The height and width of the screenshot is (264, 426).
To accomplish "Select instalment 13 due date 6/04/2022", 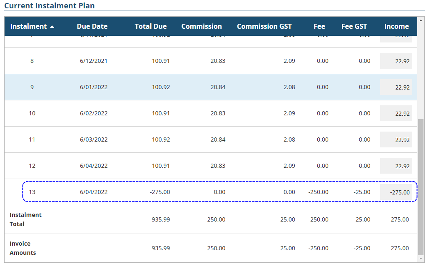I will 94,192.
